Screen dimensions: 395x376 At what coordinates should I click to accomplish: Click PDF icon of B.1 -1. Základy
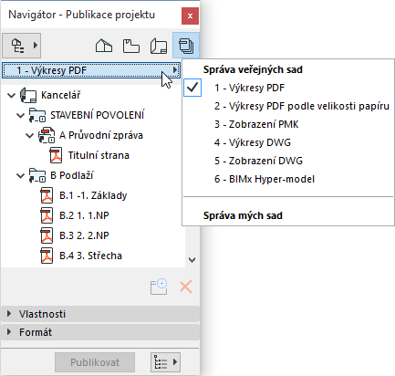pyautogui.click(x=47, y=195)
